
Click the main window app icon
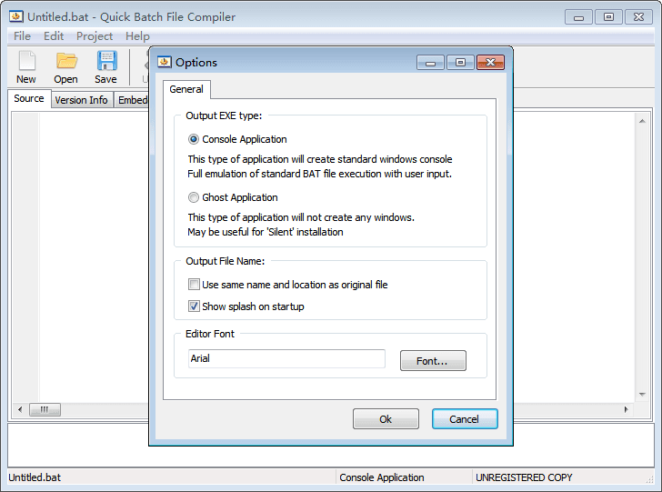[x=16, y=16]
